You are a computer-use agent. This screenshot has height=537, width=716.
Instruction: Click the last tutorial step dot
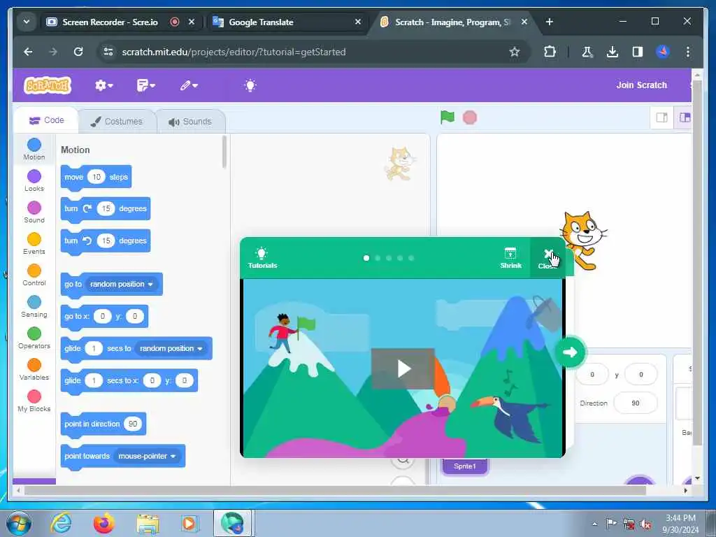(x=411, y=258)
